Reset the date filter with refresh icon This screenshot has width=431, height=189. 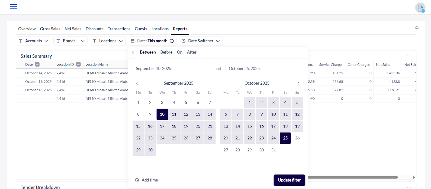tap(172, 41)
